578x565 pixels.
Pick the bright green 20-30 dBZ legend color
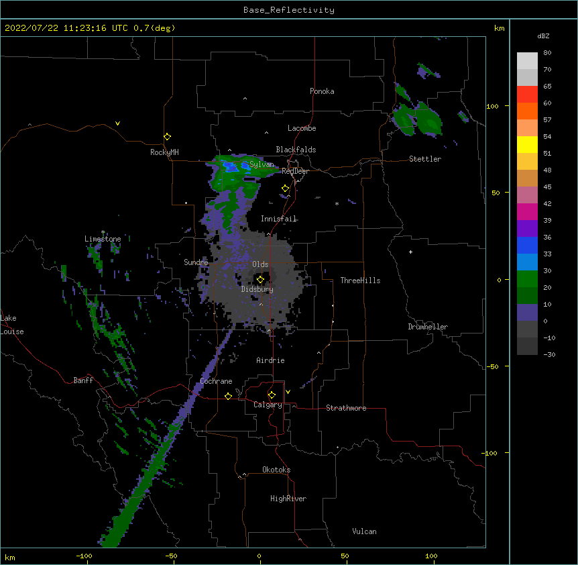pyautogui.click(x=527, y=279)
